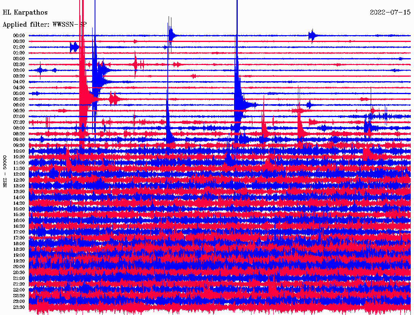Viewport: 414px width, 315px height.
Task: Select the 16:00 time label
Action: click(19, 220)
